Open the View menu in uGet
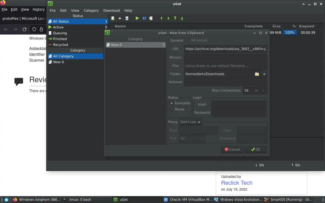Screen dimensions: 325x203 click(75, 10)
